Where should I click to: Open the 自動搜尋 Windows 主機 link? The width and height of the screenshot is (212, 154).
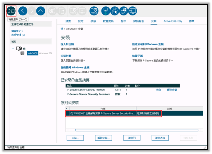(75, 67)
